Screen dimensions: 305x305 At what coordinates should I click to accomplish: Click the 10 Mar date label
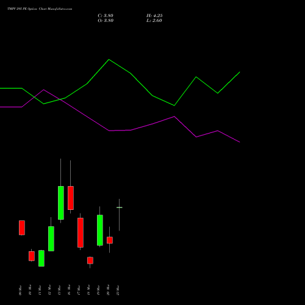(x=30, y=290)
